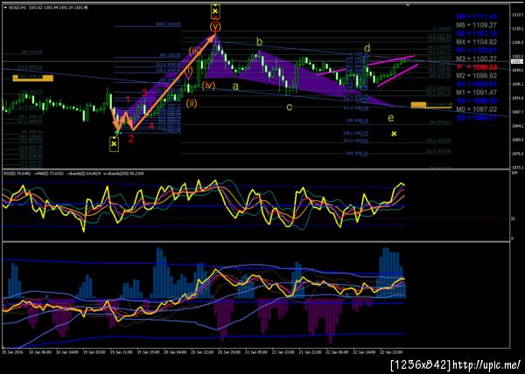Select the yellow x marker below wave e
Viewport: 525px width, 374px height.
pyautogui.click(x=394, y=134)
